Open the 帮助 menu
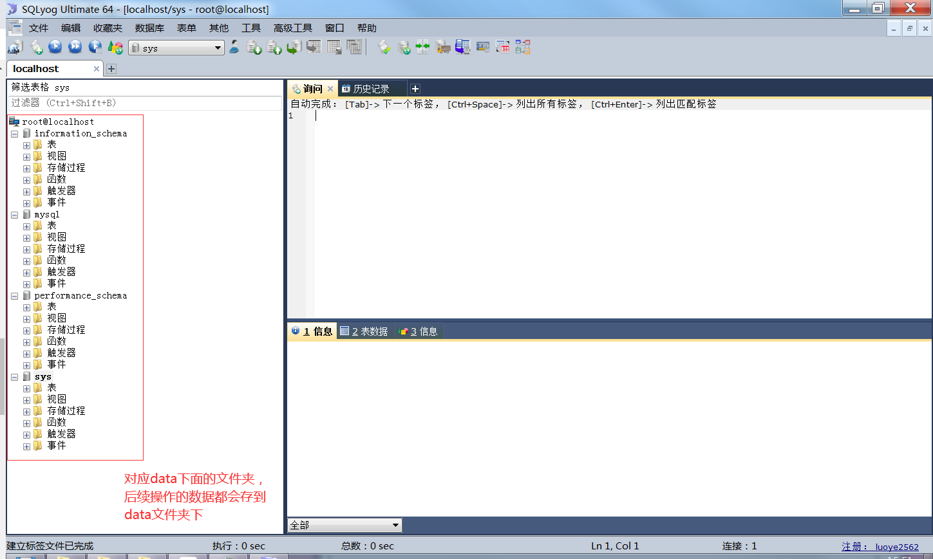 click(x=367, y=28)
